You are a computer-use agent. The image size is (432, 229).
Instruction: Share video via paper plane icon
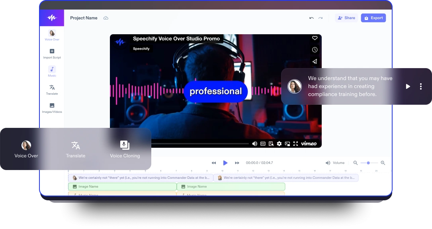click(315, 61)
